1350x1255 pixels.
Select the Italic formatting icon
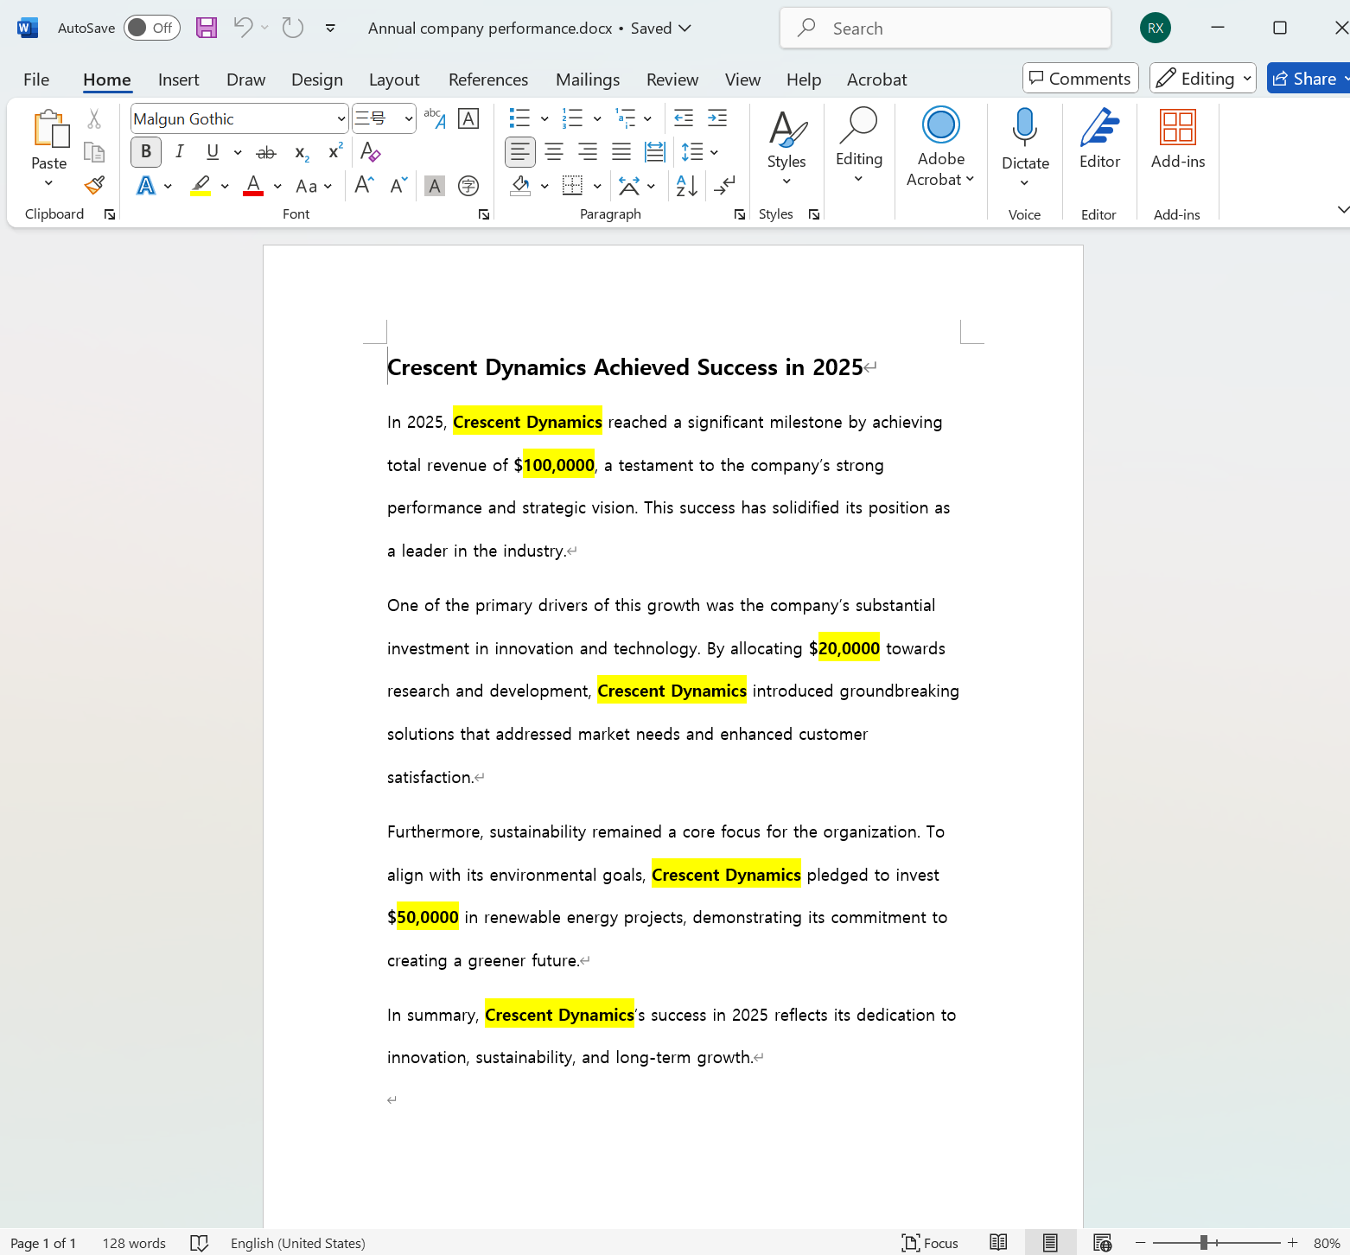tap(179, 151)
